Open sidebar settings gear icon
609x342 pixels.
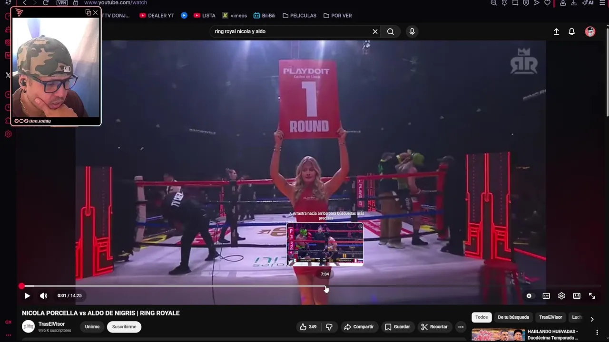pyautogui.click(x=8, y=134)
